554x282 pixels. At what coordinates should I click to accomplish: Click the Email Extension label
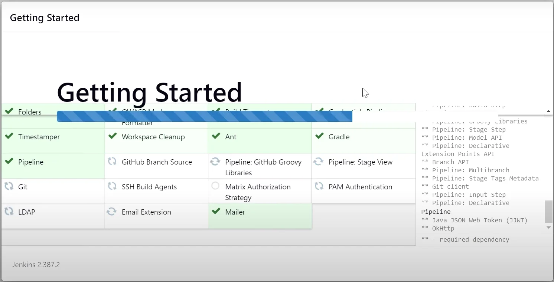point(146,212)
